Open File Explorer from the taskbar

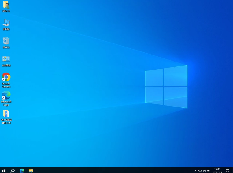[x=31, y=171]
